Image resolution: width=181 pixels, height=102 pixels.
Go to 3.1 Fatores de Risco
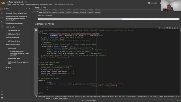14,41
